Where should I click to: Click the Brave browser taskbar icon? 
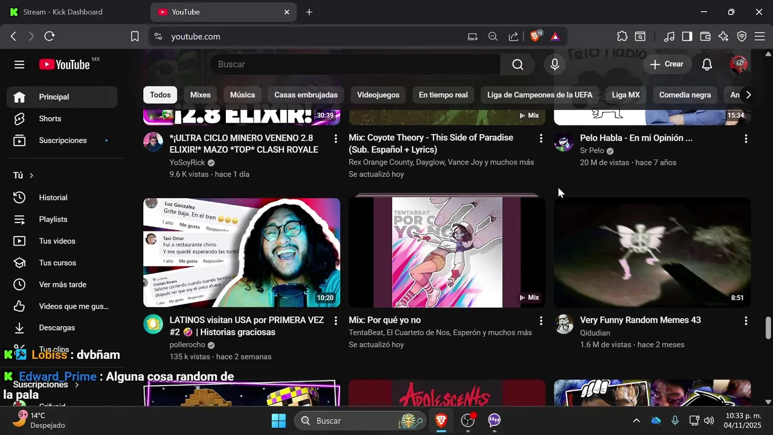pos(441,420)
